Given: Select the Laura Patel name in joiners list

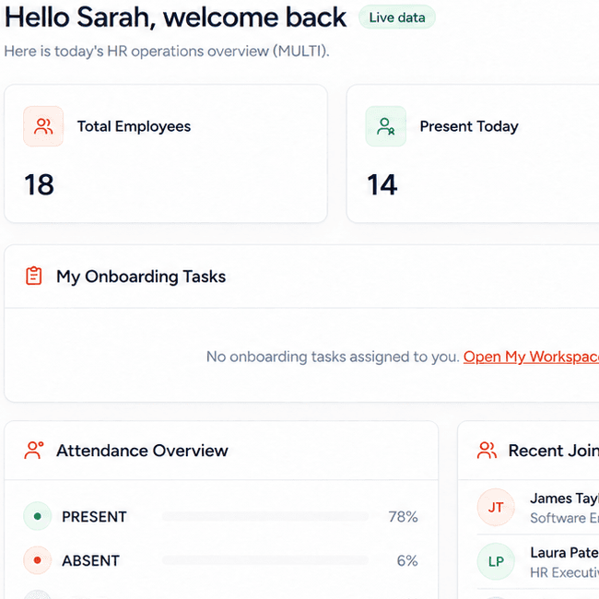Looking at the screenshot, I should click(564, 552).
